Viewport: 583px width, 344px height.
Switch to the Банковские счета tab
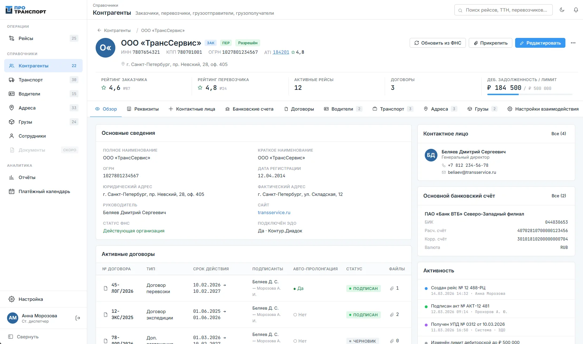tap(249, 109)
